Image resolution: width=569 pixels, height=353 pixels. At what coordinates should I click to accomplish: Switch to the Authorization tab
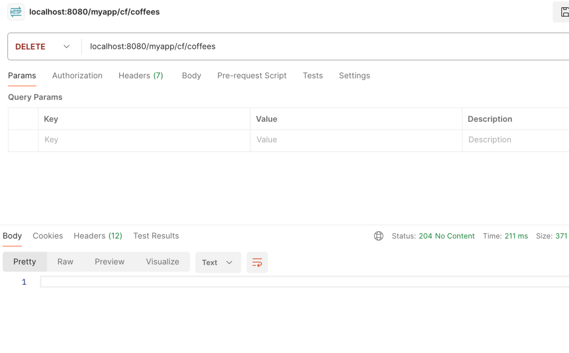(x=77, y=76)
